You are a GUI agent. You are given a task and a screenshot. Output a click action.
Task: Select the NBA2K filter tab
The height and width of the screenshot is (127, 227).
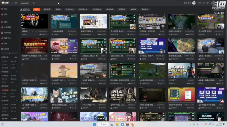tap(133, 9)
